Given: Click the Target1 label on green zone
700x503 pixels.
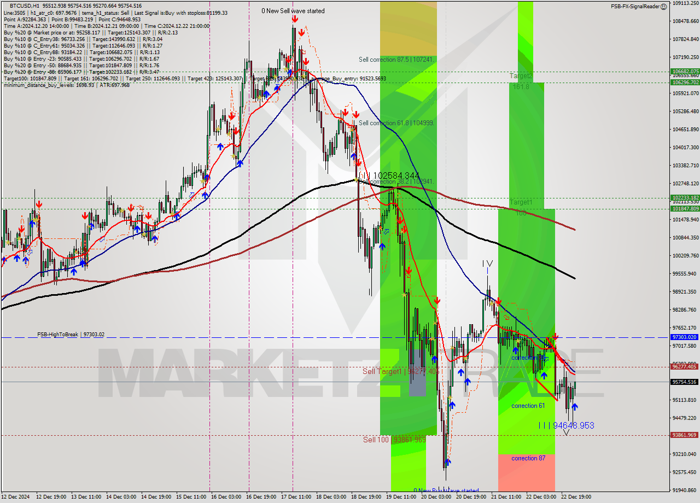Looking at the screenshot, I should pos(521,202).
